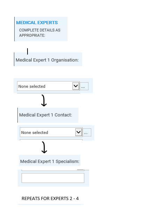This screenshot has width=155, height=214.
Task: Click the underline field beneath Organisation dropdown
Action: (x=48, y=93)
